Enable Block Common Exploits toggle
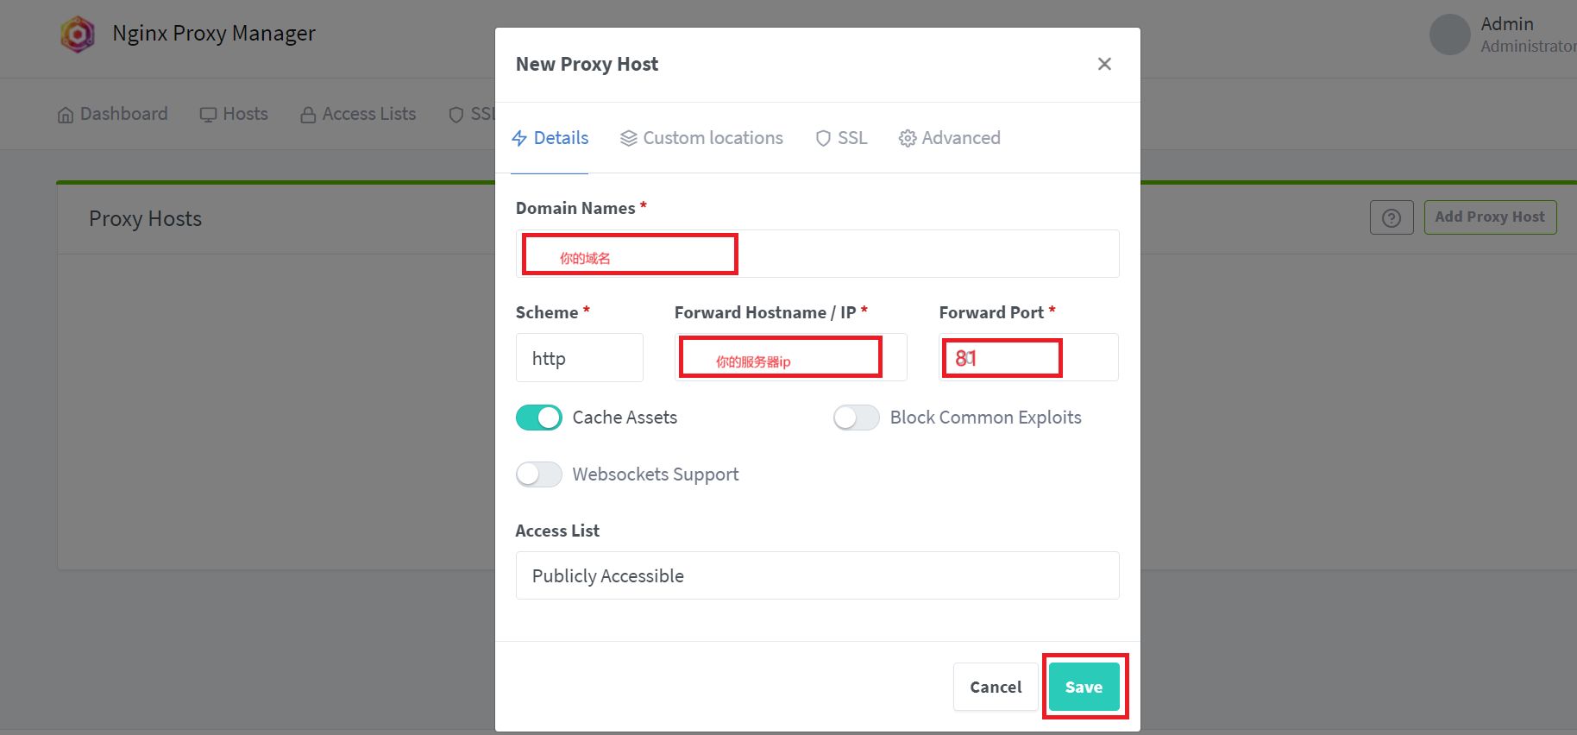 856,418
